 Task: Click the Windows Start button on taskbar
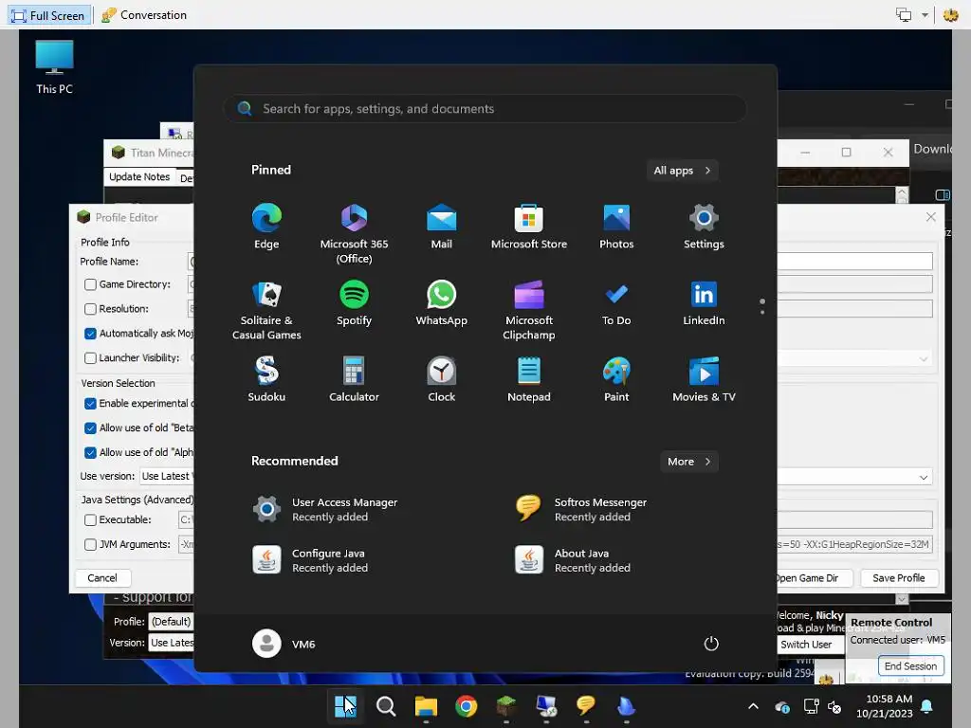coord(345,705)
